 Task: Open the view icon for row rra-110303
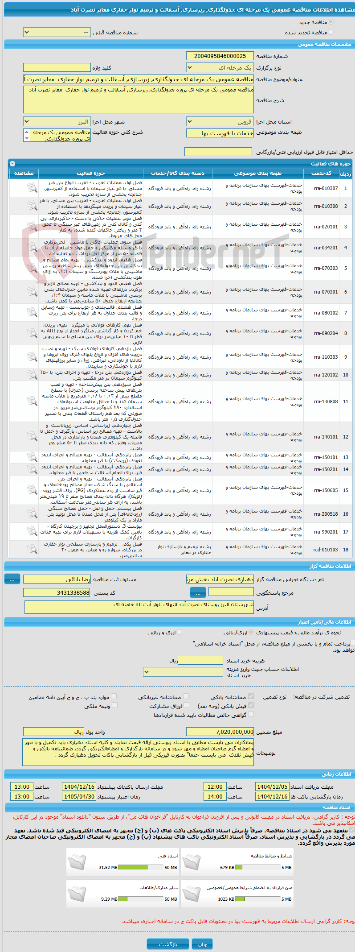[32, 357]
